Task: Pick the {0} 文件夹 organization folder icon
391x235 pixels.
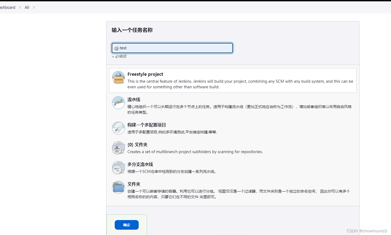Action: coord(118,148)
